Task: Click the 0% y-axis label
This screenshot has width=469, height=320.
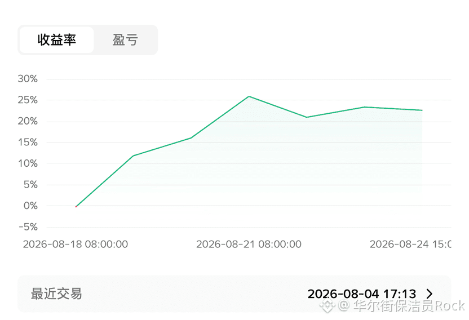Action: point(30,206)
